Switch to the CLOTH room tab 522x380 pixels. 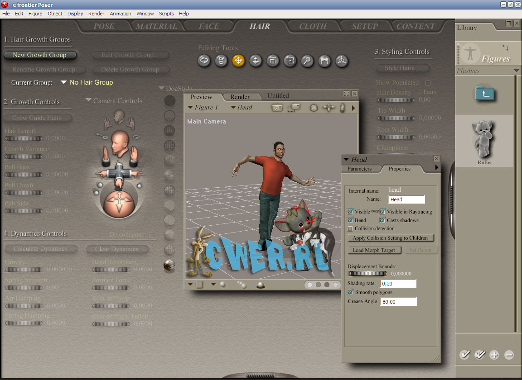pyautogui.click(x=313, y=26)
